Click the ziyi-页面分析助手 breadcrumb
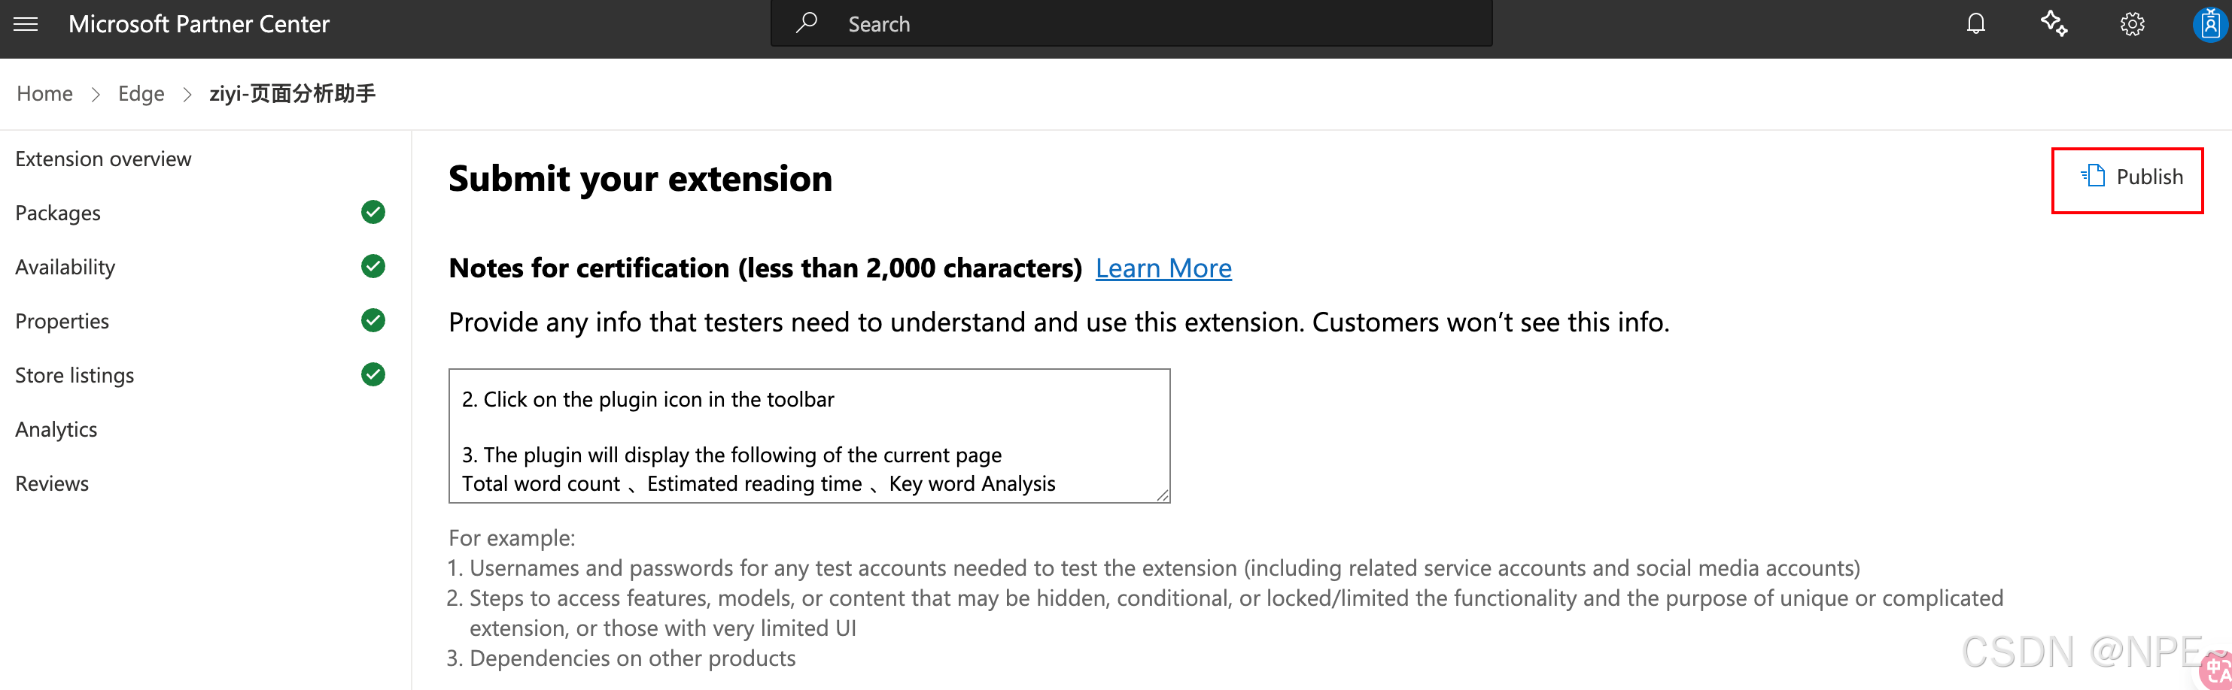This screenshot has width=2232, height=690. point(293,93)
